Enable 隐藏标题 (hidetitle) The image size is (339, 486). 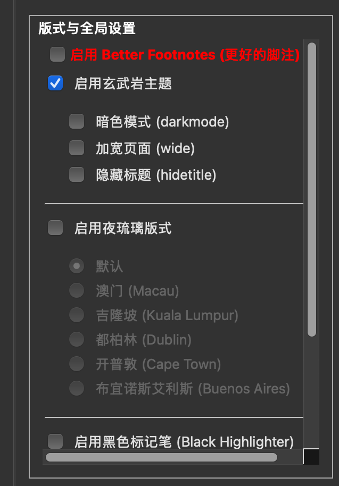pos(76,174)
